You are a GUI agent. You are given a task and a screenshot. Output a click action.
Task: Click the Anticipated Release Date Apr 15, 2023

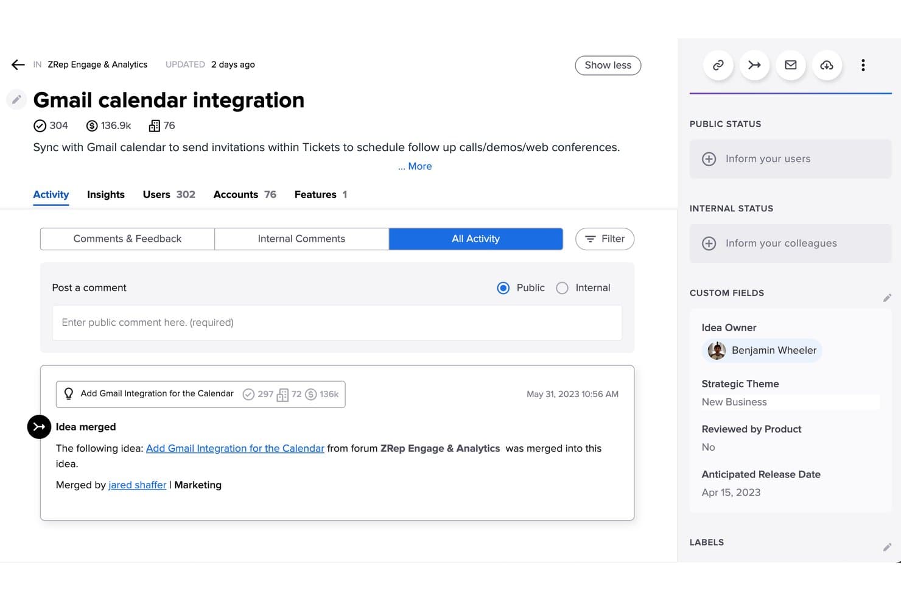click(731, 493)
